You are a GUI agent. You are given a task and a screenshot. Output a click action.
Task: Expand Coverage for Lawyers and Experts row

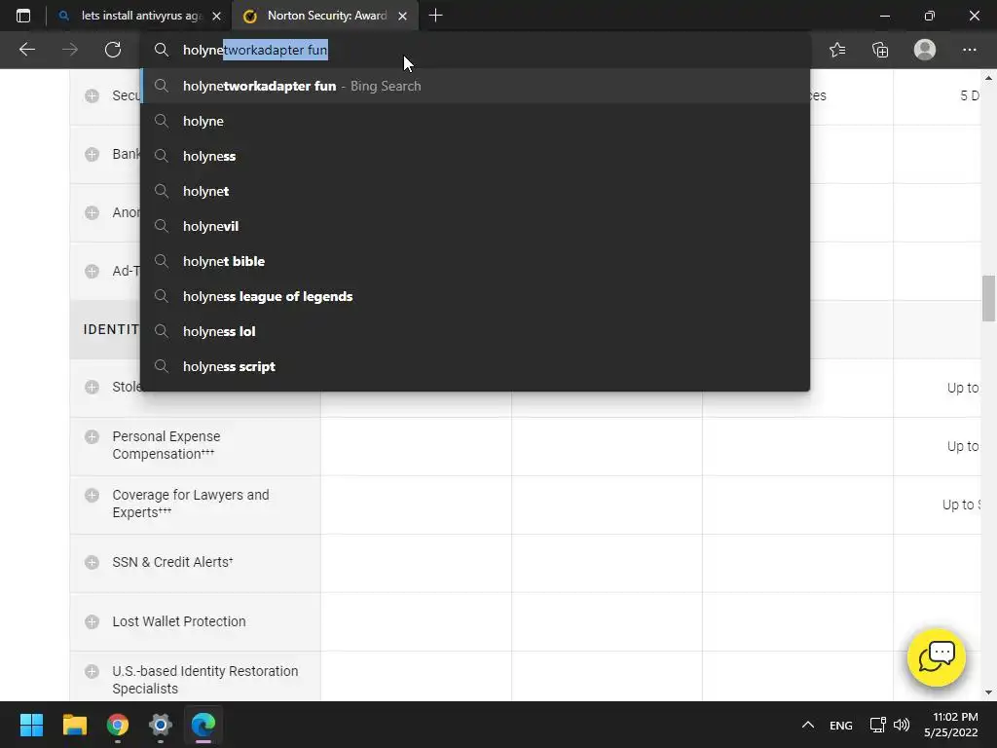tap(92, 495)
